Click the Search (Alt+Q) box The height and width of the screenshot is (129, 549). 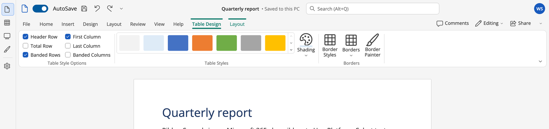[x=373, y=9]
